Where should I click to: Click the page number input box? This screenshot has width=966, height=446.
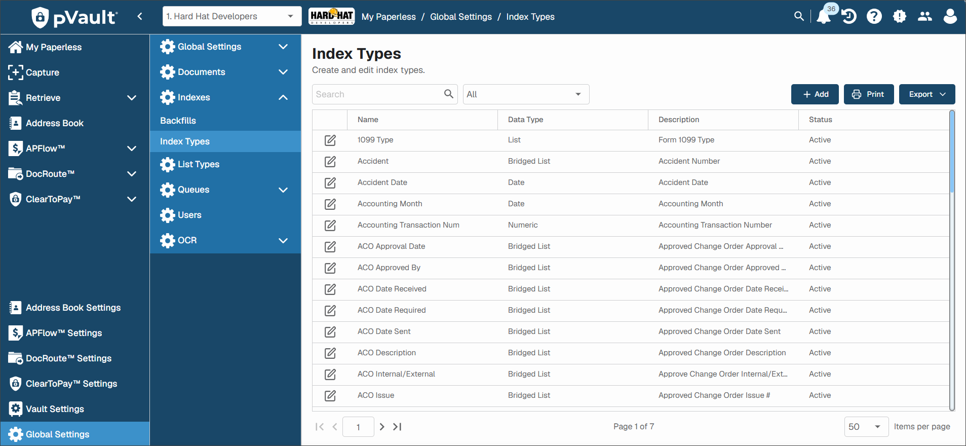[x=358, y=427]
